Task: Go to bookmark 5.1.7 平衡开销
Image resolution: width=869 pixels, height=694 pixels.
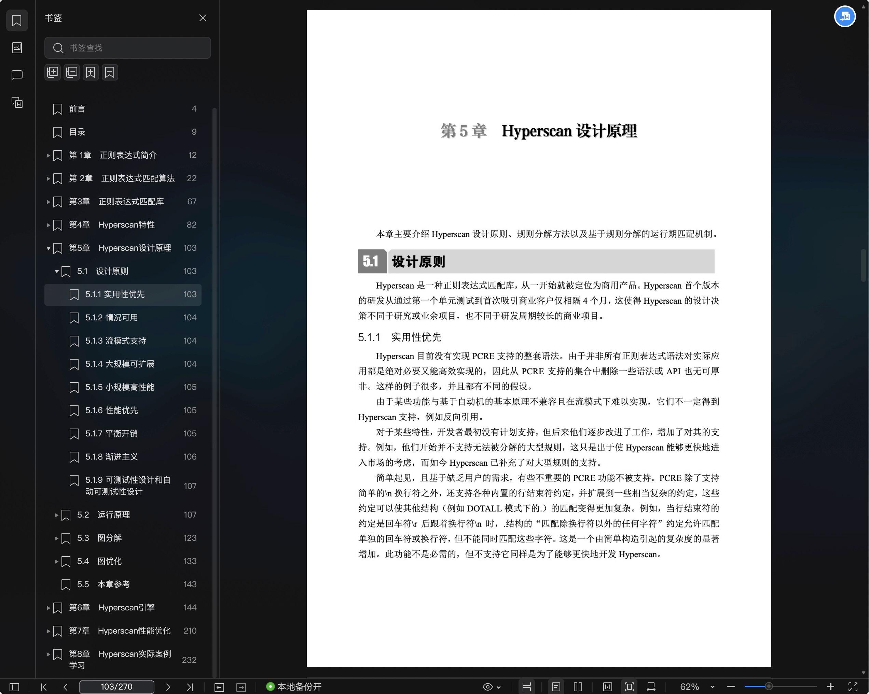Action: [x=123, y=434]
